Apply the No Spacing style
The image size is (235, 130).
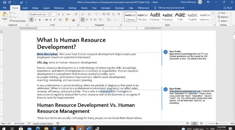pyautogui.click(x=143, y=16)
